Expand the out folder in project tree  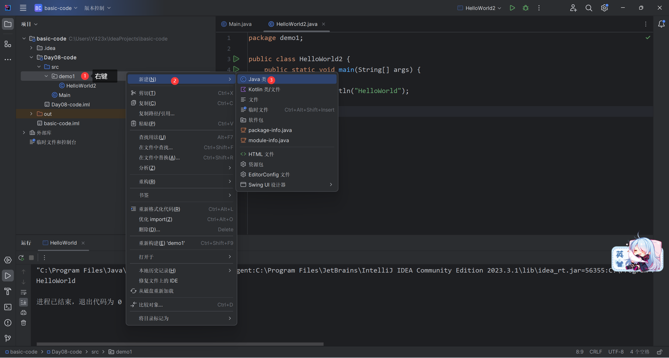31,114
